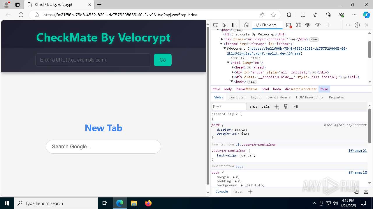Image resolution: width=373 pixels, height=209 pixels.
Task: Open the Sources bug icon tool
Action: [x=298, y=25]
